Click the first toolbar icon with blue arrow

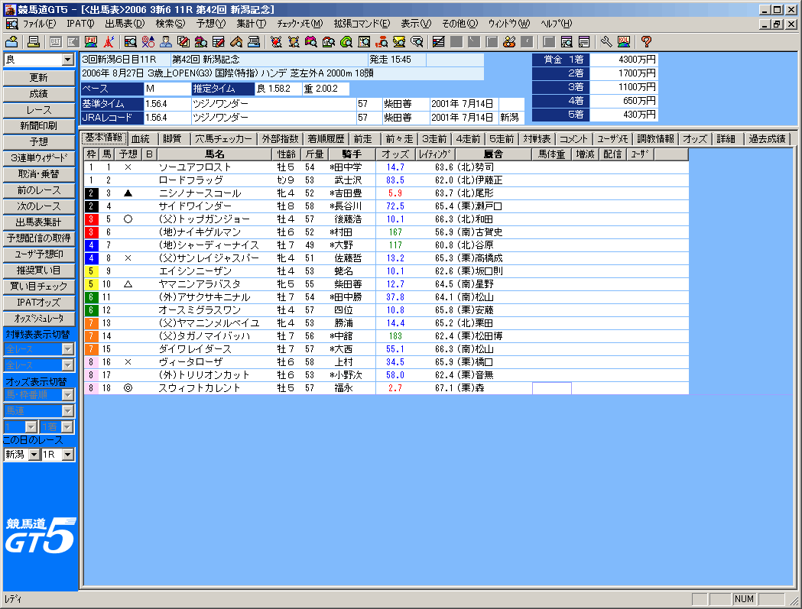[12, 41]
